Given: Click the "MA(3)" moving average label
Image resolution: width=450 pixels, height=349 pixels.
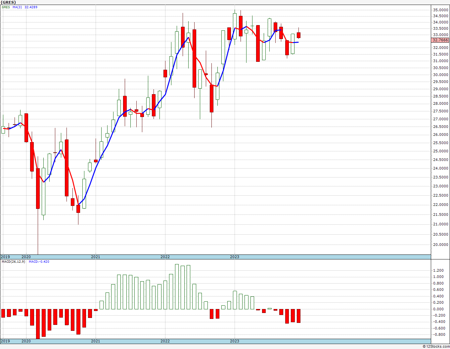Looking at the screenshot, I should (x=17, y=7).
